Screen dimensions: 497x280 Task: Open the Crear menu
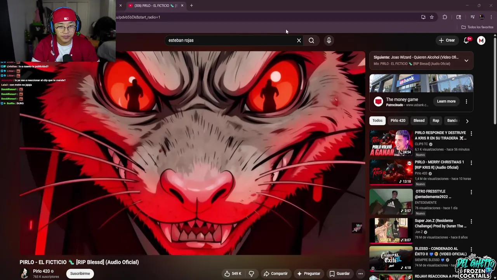pyautogui.click(x=447, y=40)
